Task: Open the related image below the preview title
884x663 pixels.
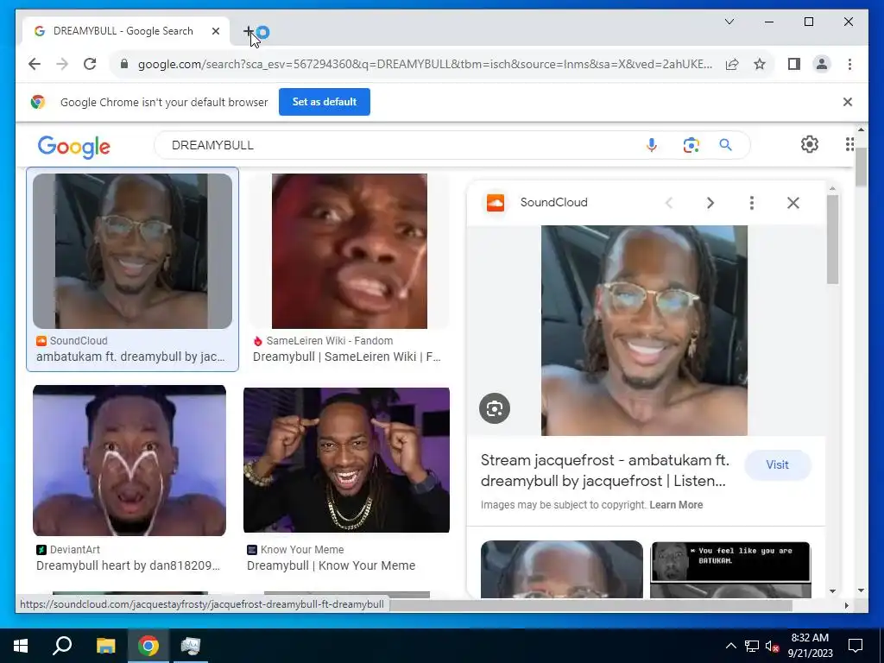Action: pos(561,570)
